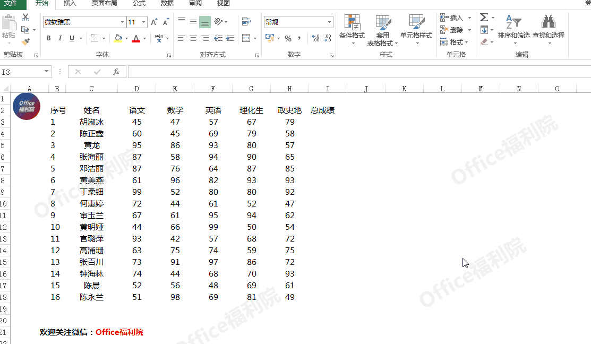Expand the Format (格式) cells dropdown
This screenshot has height=344, width=591.
467,42
